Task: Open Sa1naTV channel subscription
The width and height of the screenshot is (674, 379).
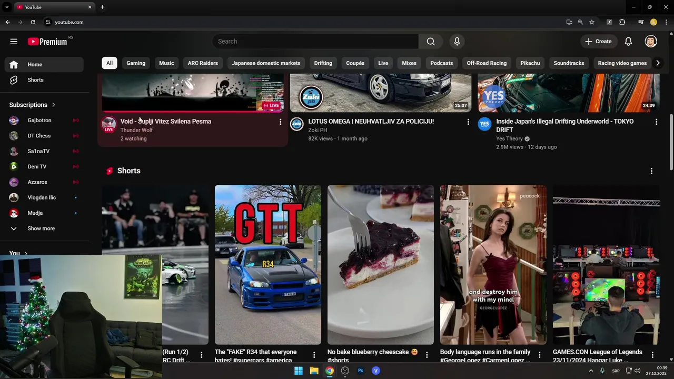Action: pyautogui.click(x=44, y=151)
